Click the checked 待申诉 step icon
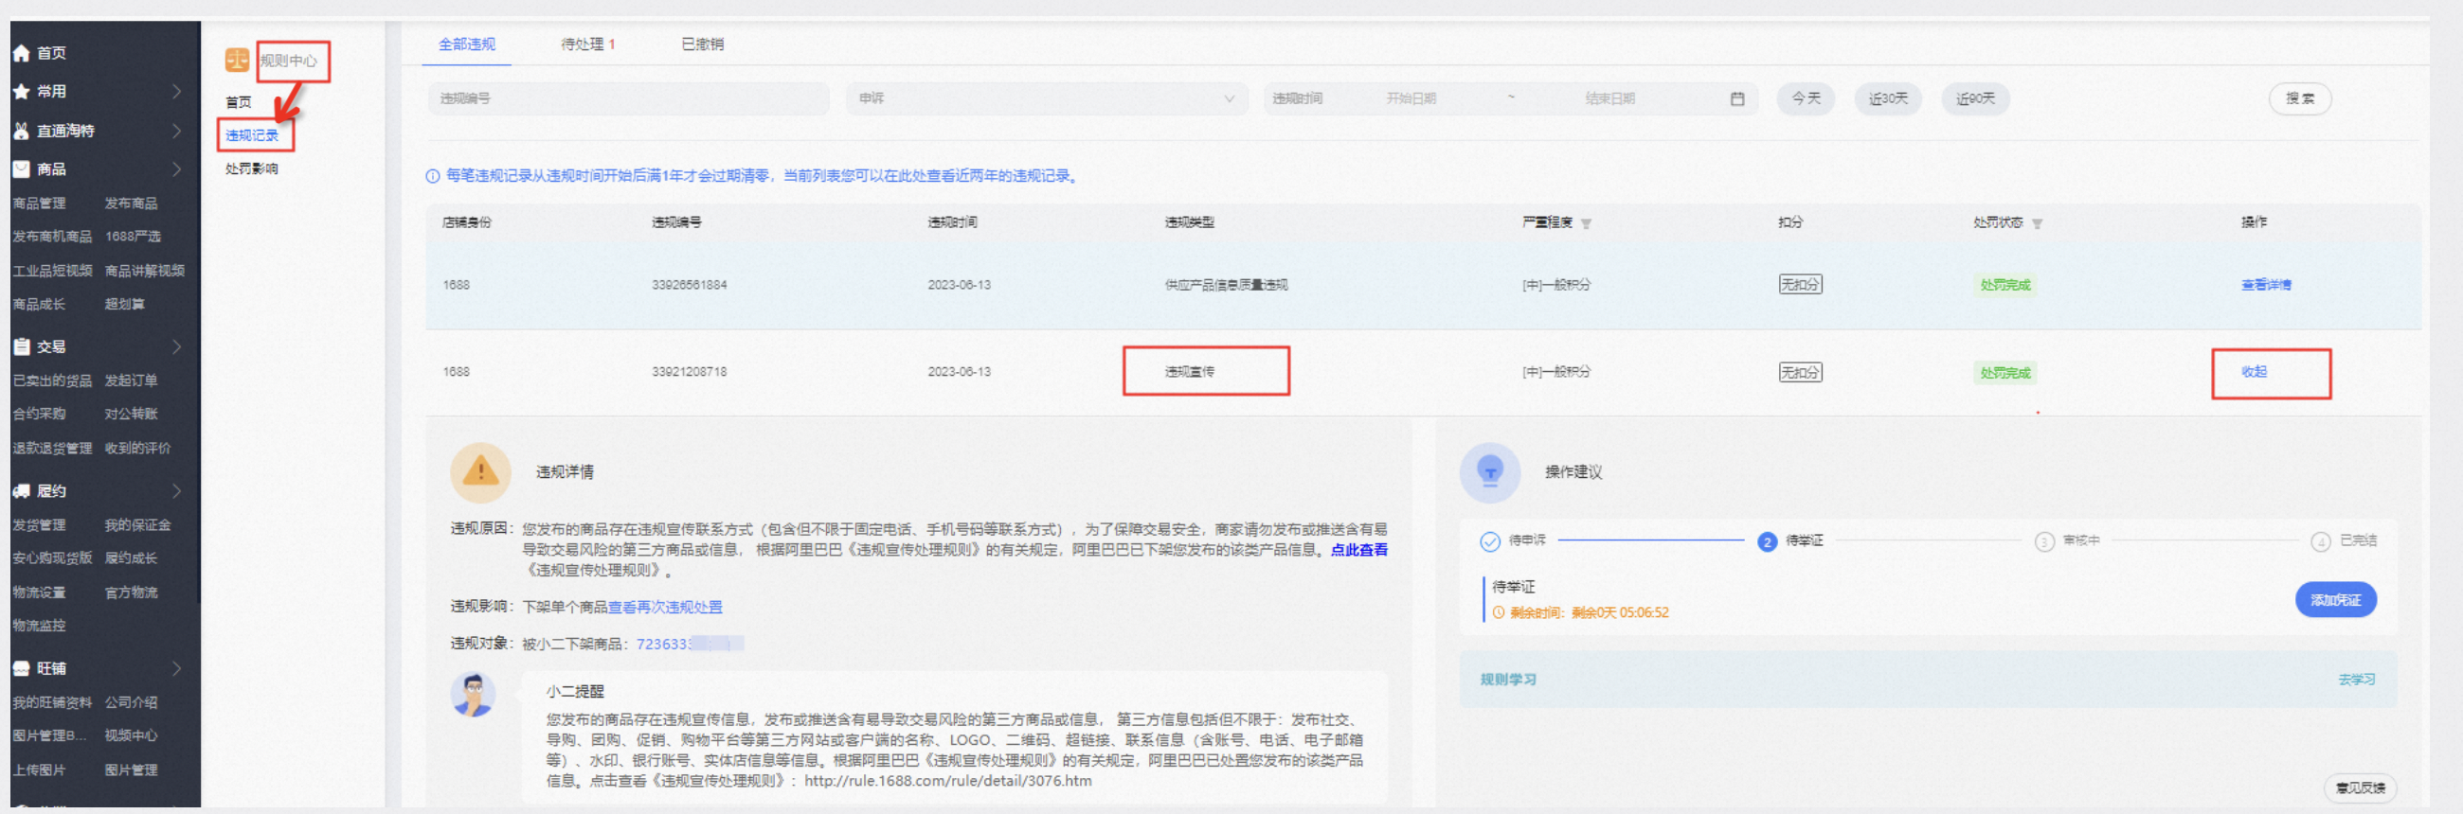 [x=1490, y=541]
